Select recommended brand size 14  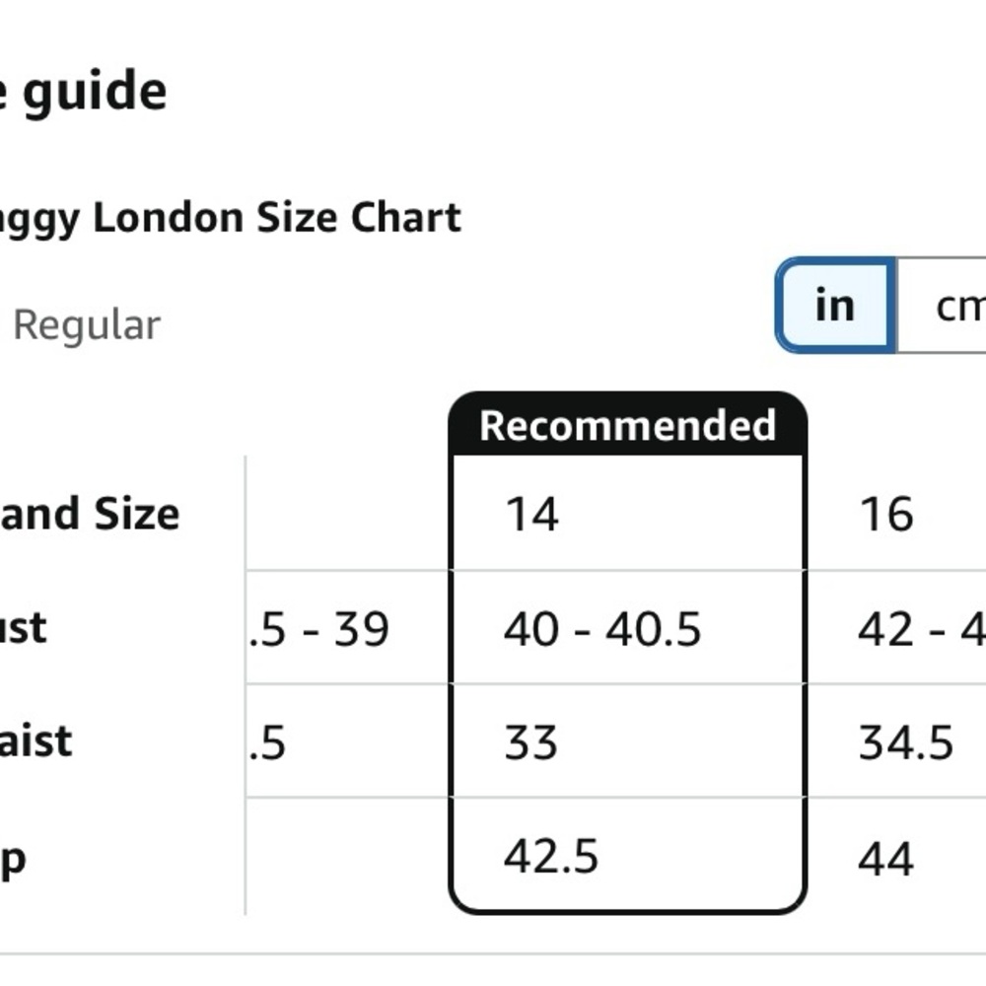pyautogui.click(x=532, y=514)
